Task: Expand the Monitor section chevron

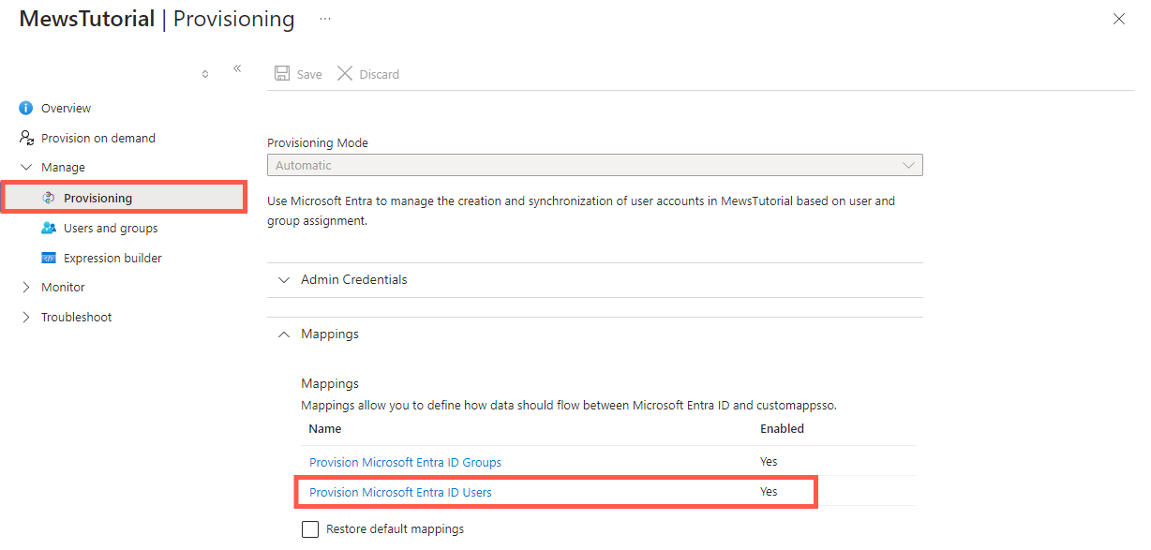Action: tap(26, 288)
